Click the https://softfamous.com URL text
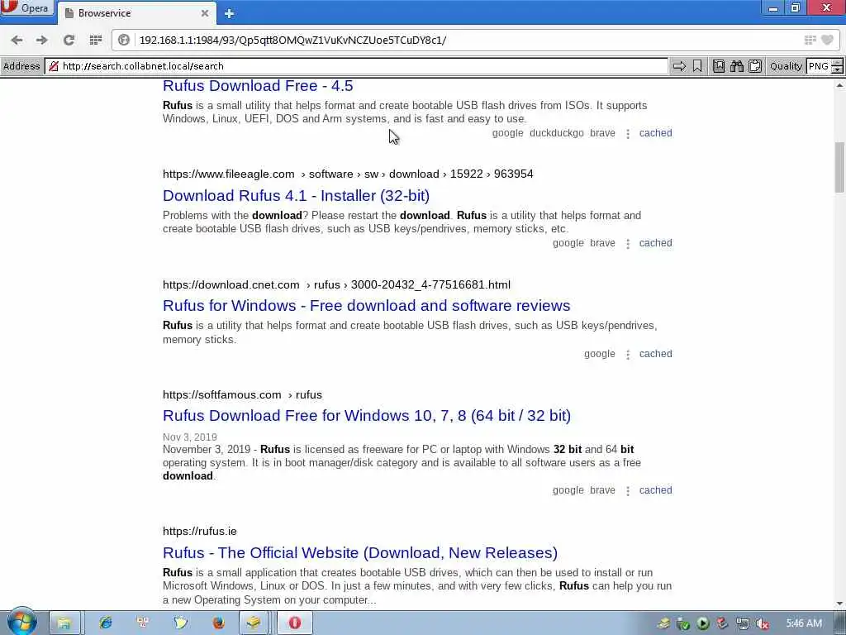846x635 pixels. pos(221,394)
